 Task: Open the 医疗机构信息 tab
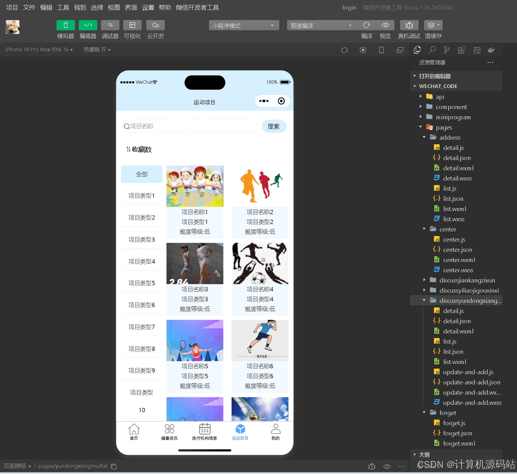(205, 432)
